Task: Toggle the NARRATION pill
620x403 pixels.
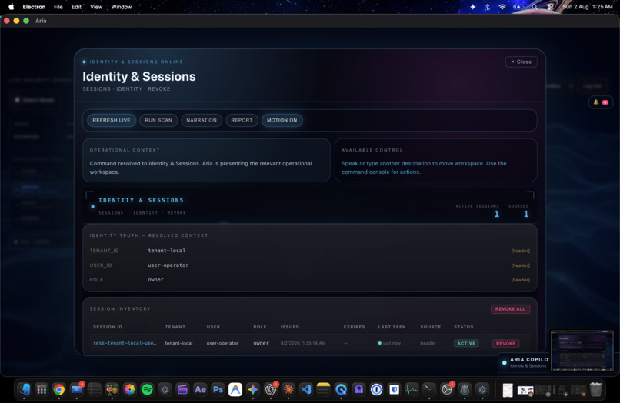Action: (x=202, y=120)
